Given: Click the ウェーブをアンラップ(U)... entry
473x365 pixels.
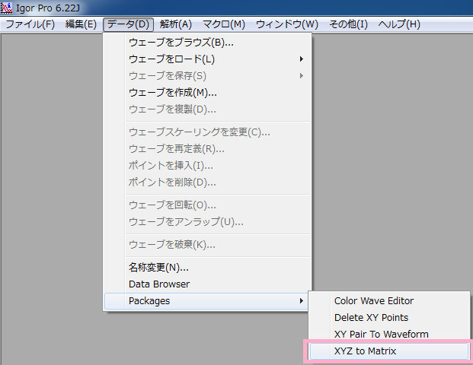Looking at the screenshot, I should tap(207, 222).
